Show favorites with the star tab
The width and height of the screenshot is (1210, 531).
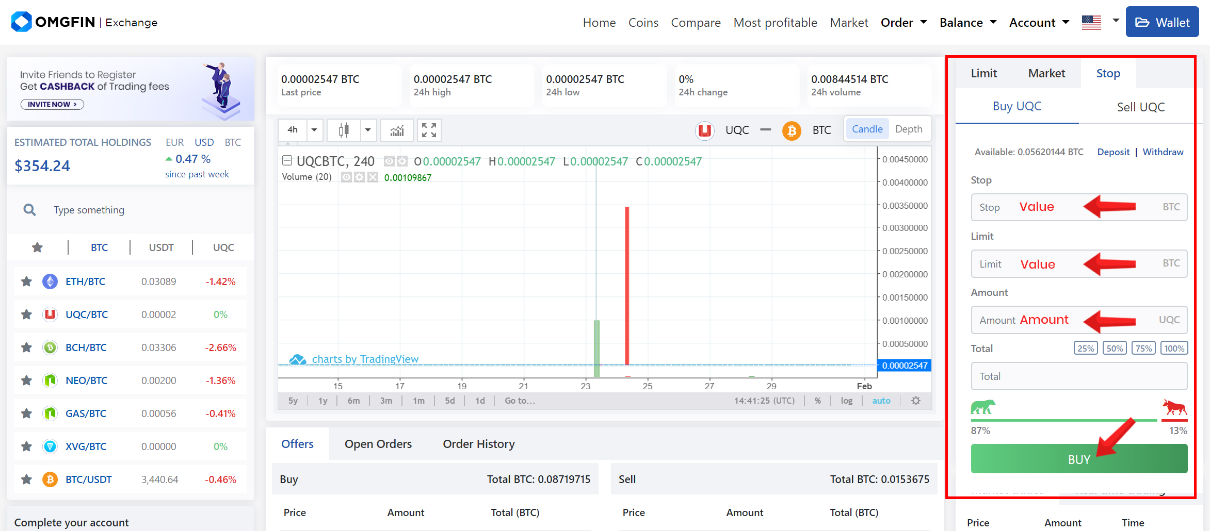tap(37, 247)
